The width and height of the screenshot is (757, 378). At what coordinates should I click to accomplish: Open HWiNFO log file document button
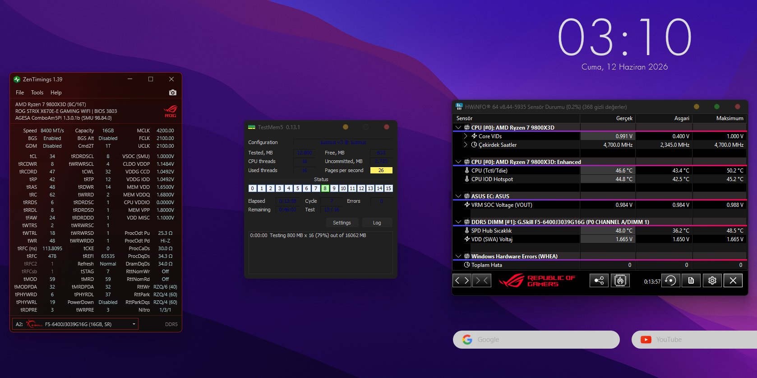(691, 280)
